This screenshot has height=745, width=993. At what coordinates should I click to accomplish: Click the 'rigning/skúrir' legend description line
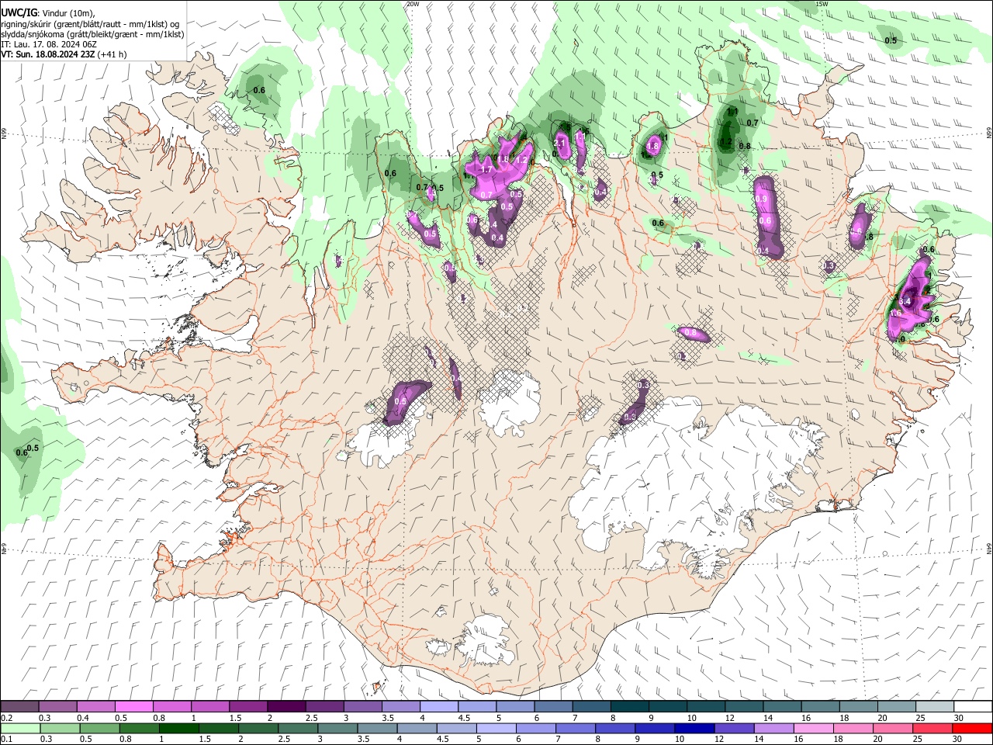(90, 24)
